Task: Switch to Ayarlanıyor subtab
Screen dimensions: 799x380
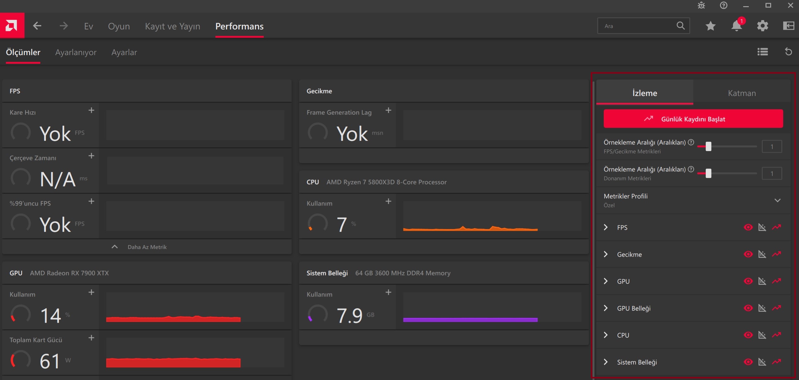Action: [x=76, y=52]
